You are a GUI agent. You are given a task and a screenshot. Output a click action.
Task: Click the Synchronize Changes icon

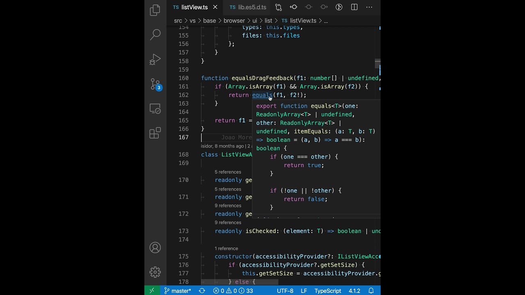202,290
